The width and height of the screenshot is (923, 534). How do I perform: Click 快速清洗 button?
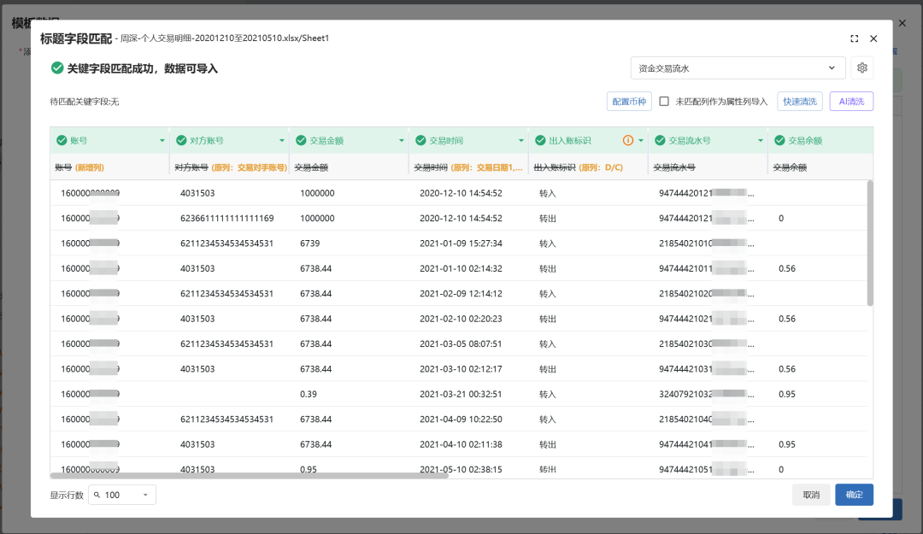[x=799, y=102]
